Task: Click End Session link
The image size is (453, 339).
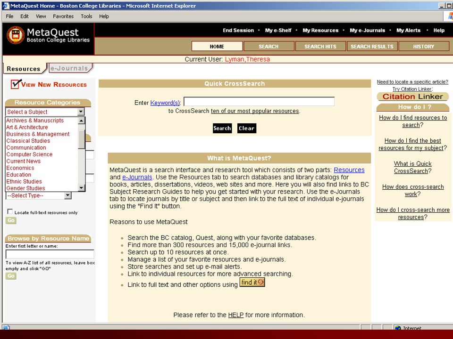Action: tap(238, 30)
